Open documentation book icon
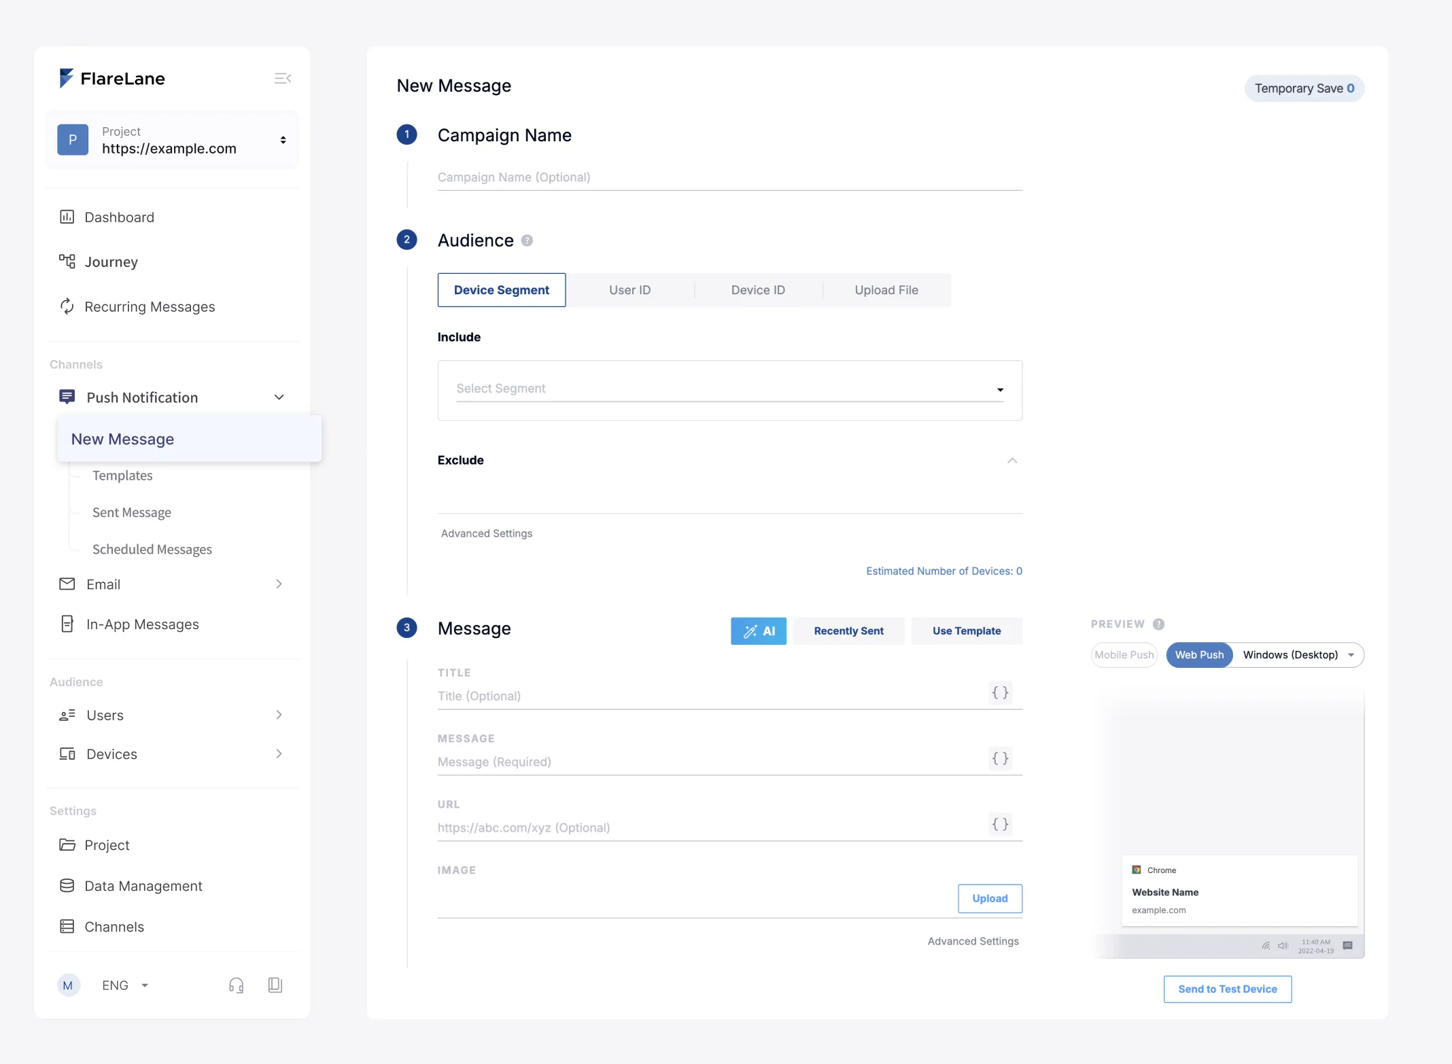Viewport: 1452px width, 1064px height. pyautogui.click(x=275, y=985)
